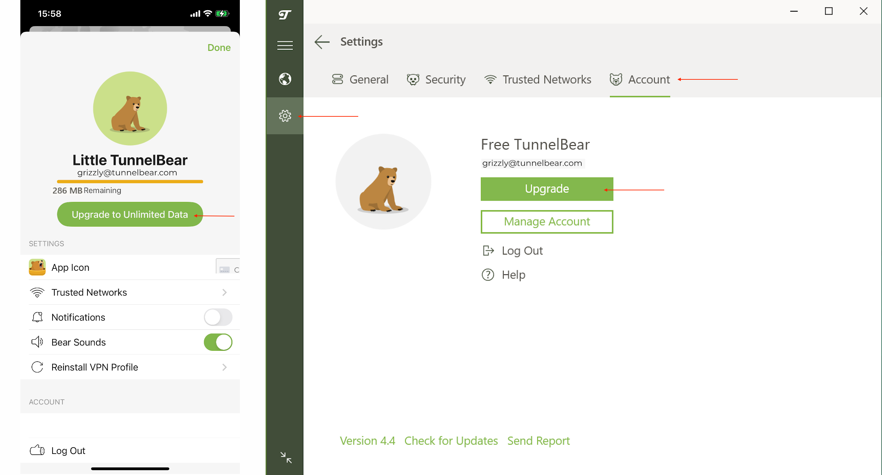Enable the Notifications switch
Screen dimensions: 882x475
(218, 317)
